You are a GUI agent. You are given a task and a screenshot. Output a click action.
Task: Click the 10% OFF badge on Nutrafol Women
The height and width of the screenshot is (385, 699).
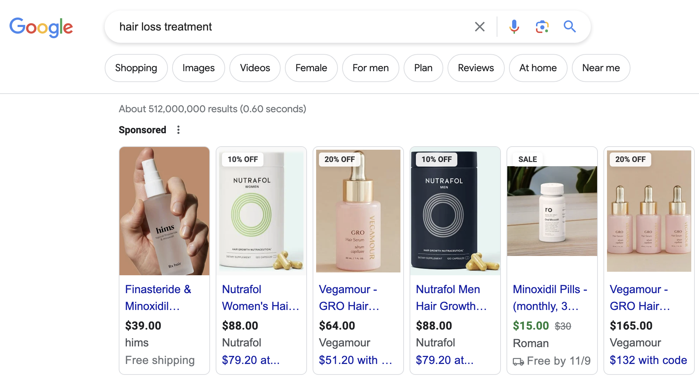[243, 160]
